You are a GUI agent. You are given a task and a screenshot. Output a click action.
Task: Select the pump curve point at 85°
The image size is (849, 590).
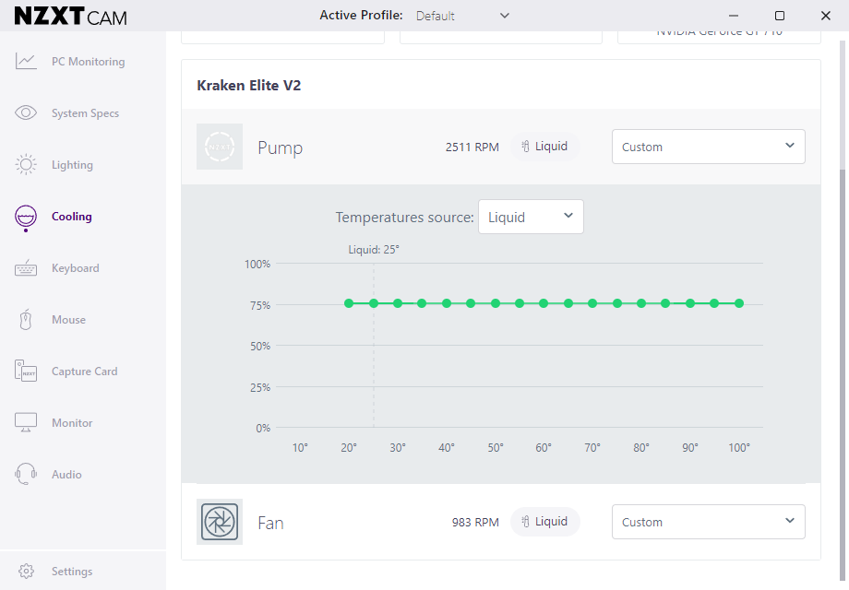point(665,303)
